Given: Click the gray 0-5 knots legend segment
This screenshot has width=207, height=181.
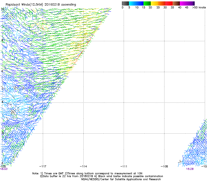Looking at the screenshot, I should pyautogui.click(x=125, y=3).
